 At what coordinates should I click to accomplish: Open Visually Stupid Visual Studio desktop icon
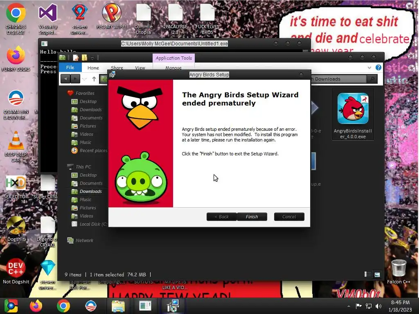tap(48, 19)
